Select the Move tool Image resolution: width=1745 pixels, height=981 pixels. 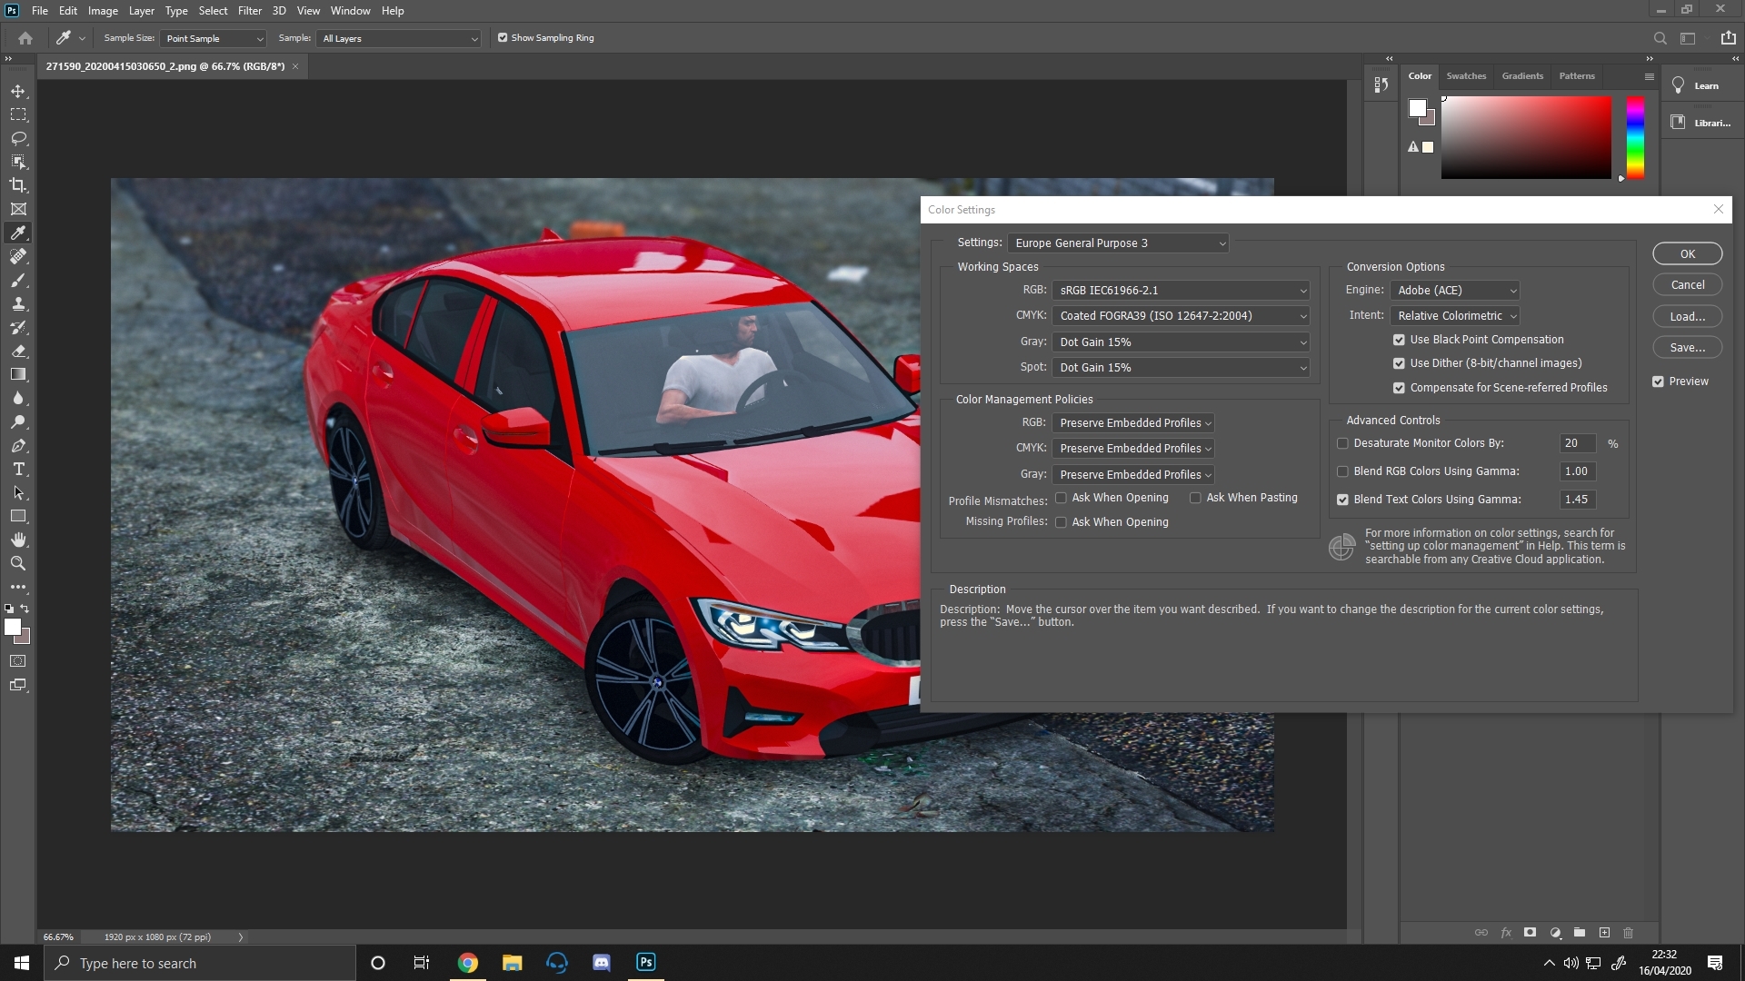tap(18, 92)
